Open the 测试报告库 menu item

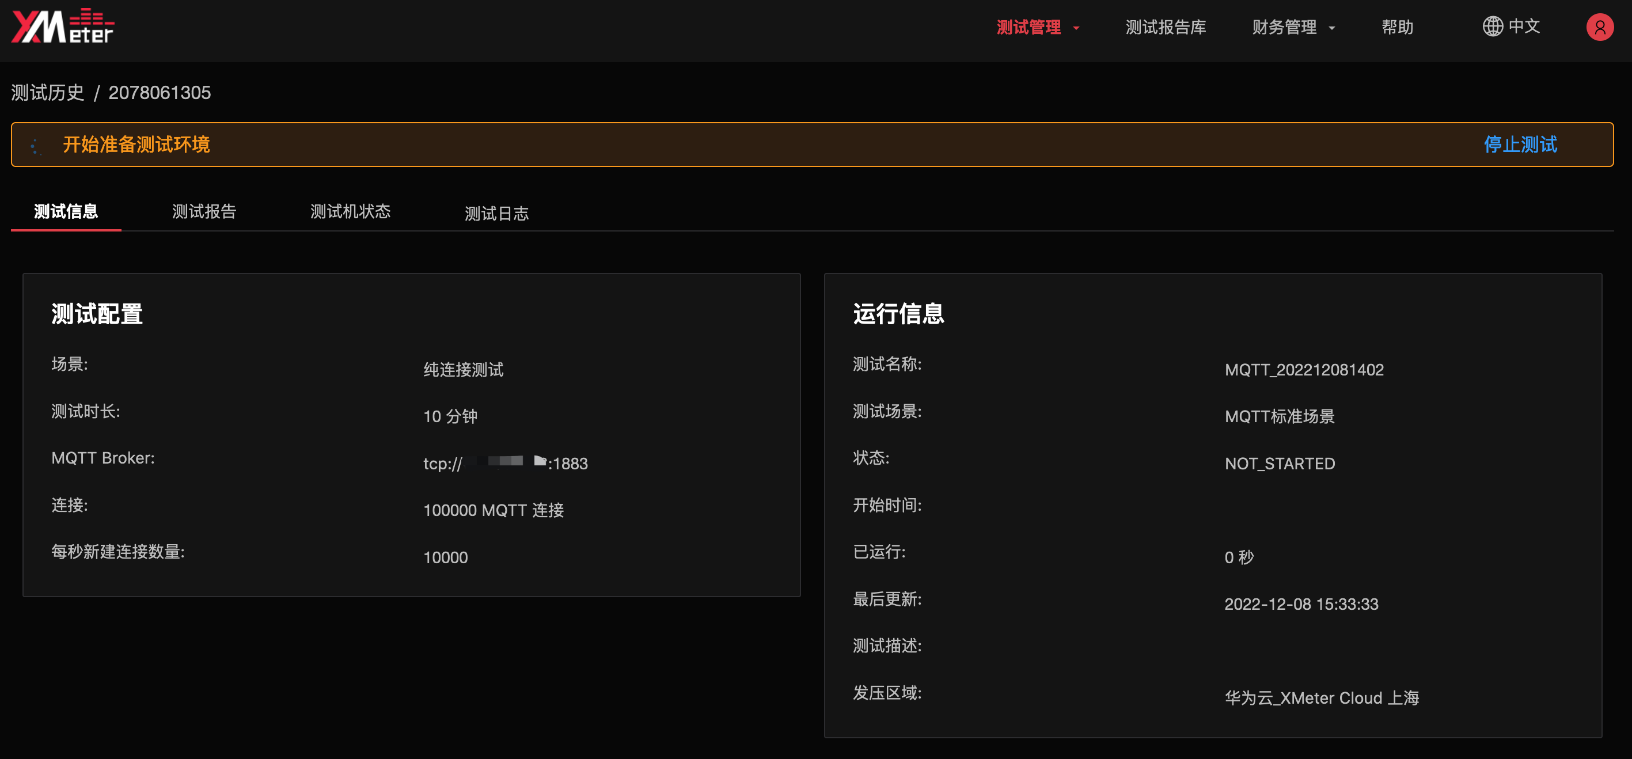pyautogui.click(x=1166, y=27)
